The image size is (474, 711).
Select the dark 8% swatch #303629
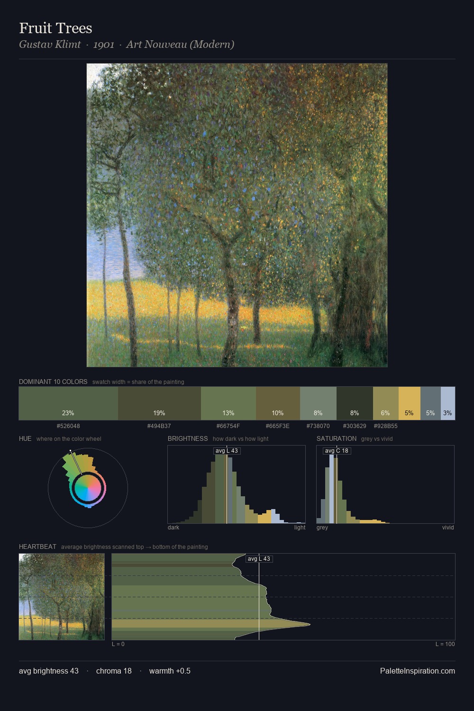pyautogui.click(x=355, y=403)
